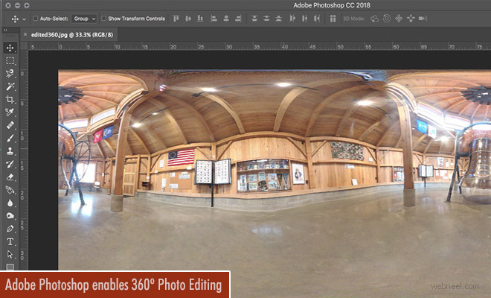Close the edited360.jpg document tab
The width and height of the screenshot is (491, 298).
pos(25,34)
